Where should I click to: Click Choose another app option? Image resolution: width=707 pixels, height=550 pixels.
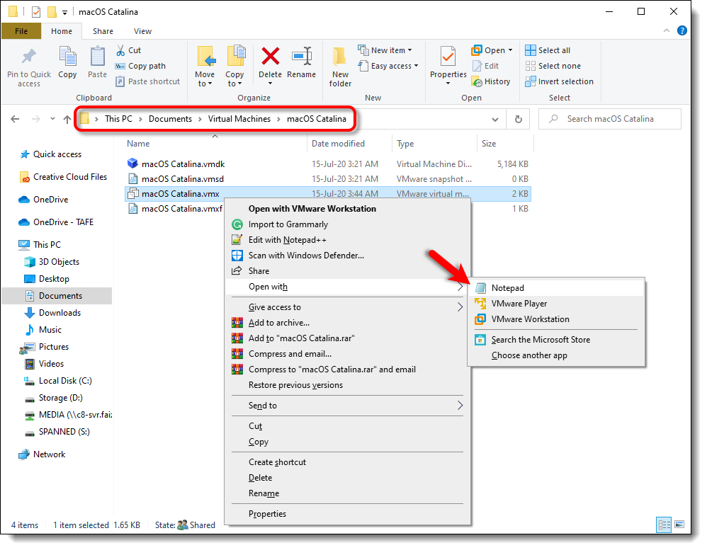pyautogui.click(x=529, y=355)
